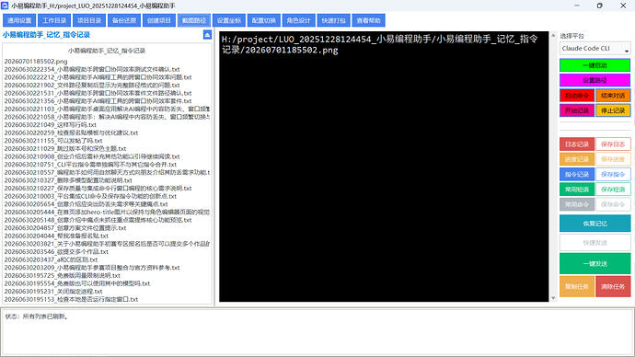Click the blue eject-style icon above the file list
This screenshot has height=357, width=635.
point(207,35)
